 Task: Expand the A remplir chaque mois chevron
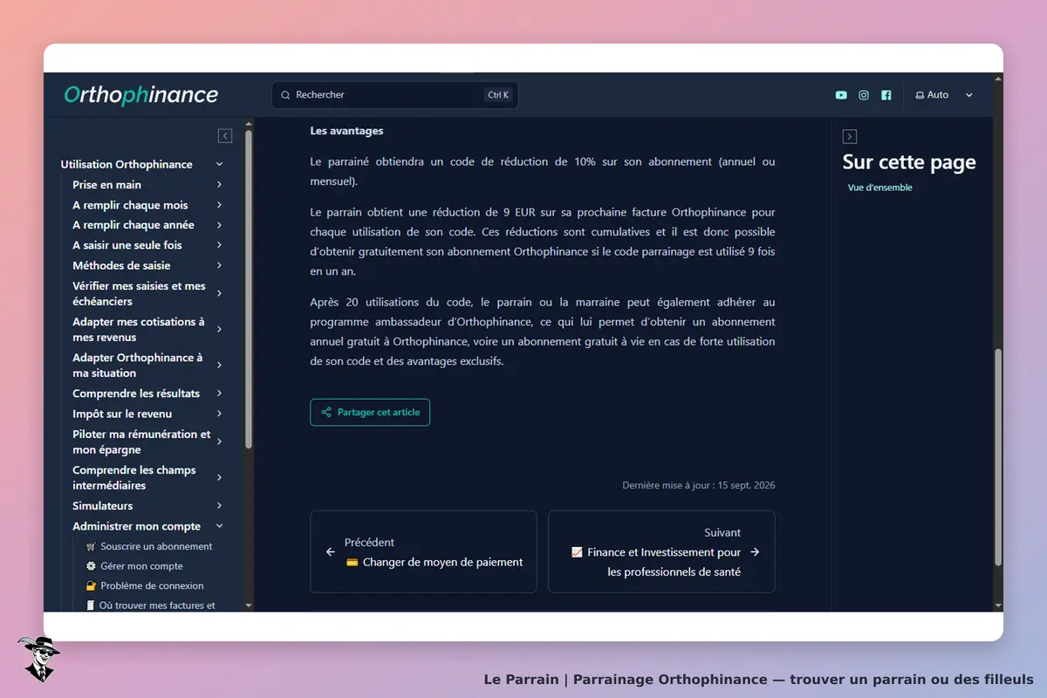pos(219,205)
